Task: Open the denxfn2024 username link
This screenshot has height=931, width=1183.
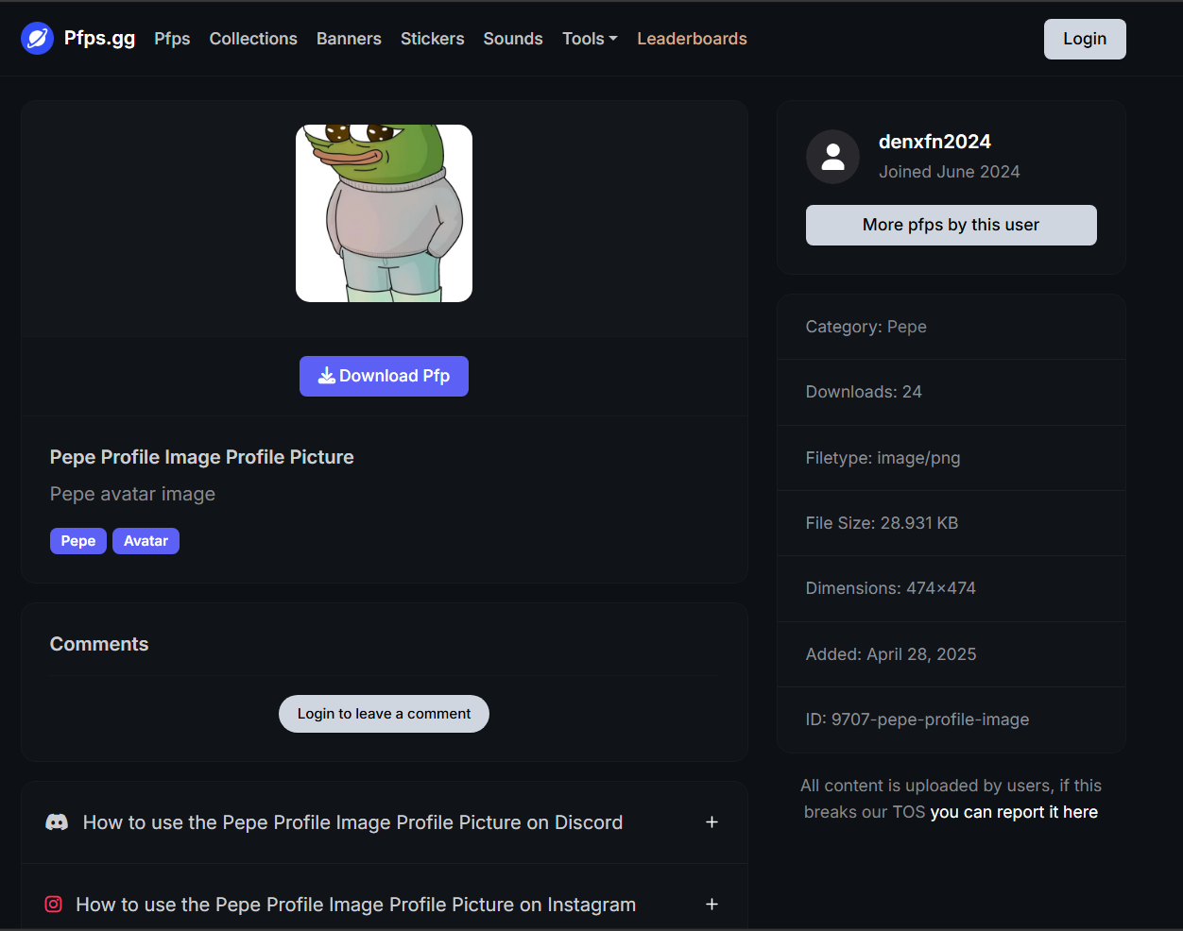Action: click(x=934, y=142)
